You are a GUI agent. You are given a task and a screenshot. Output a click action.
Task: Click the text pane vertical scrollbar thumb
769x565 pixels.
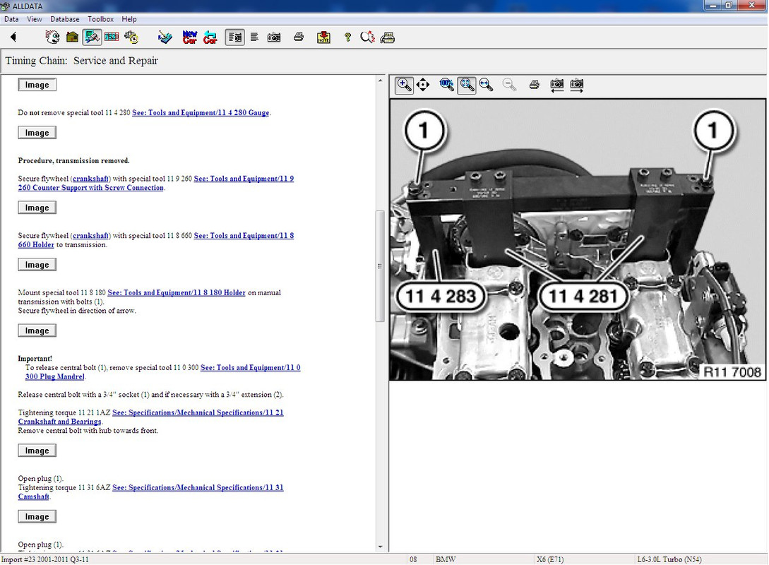point(380,266)
